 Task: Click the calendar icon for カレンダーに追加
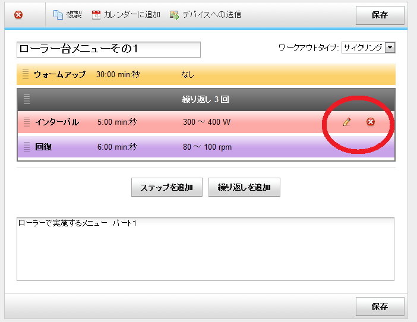click(96, 15)
